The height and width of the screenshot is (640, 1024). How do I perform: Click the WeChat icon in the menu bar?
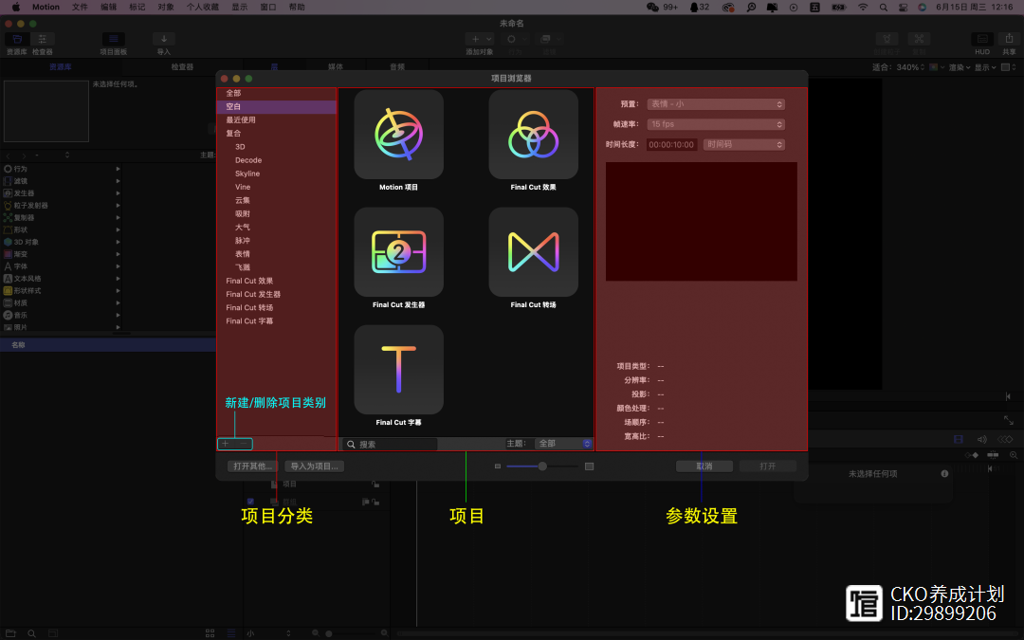(x=651, y=8)
